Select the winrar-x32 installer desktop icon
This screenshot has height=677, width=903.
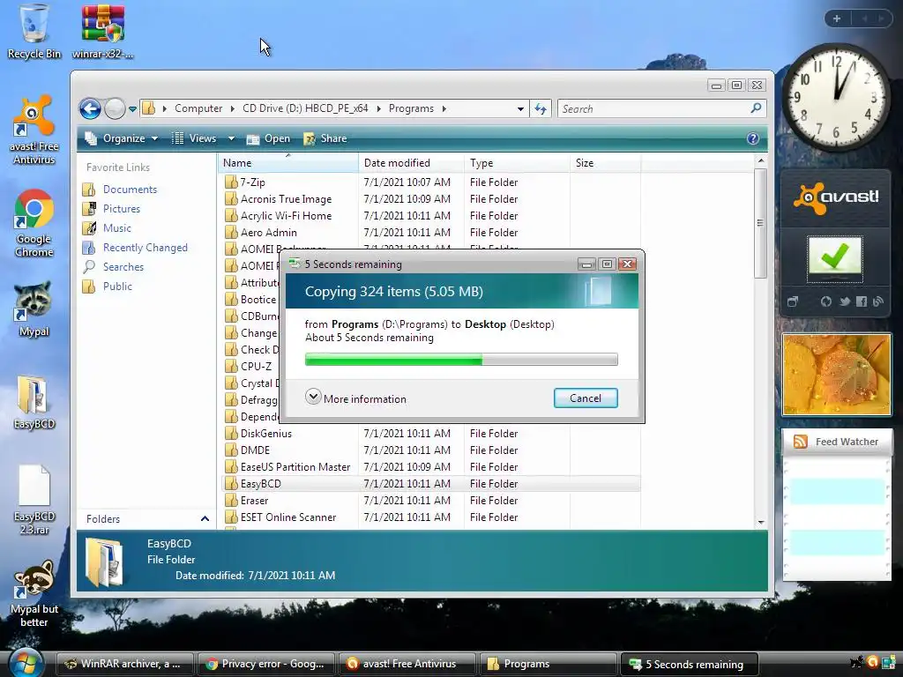(102, 32)
